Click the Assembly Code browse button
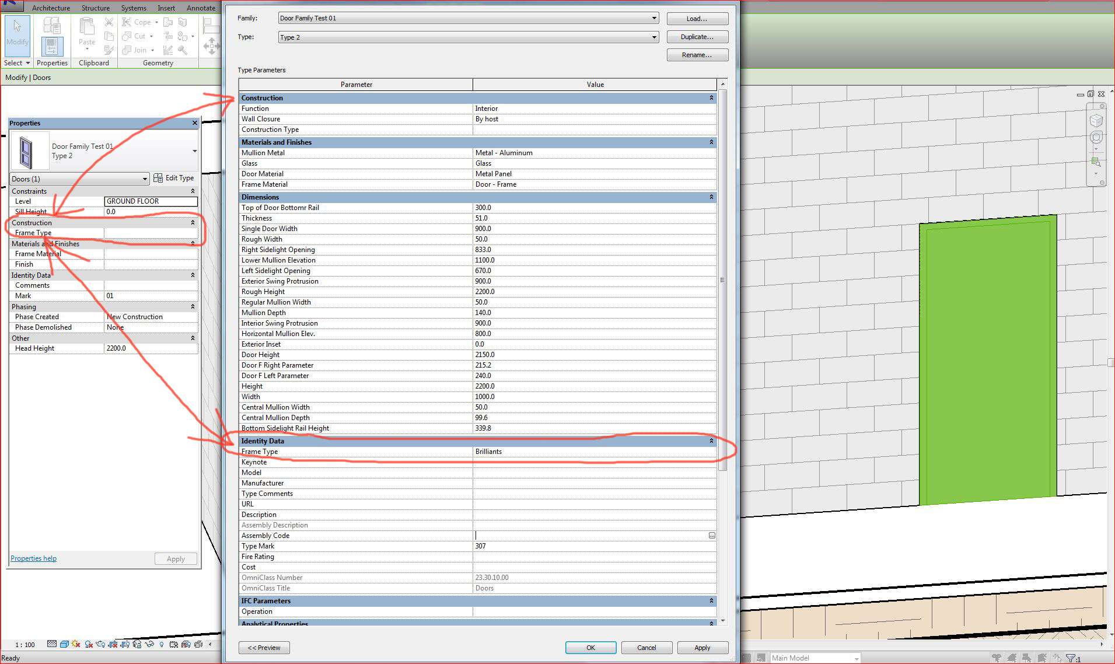1115x664 pixels. click(712, 536)
